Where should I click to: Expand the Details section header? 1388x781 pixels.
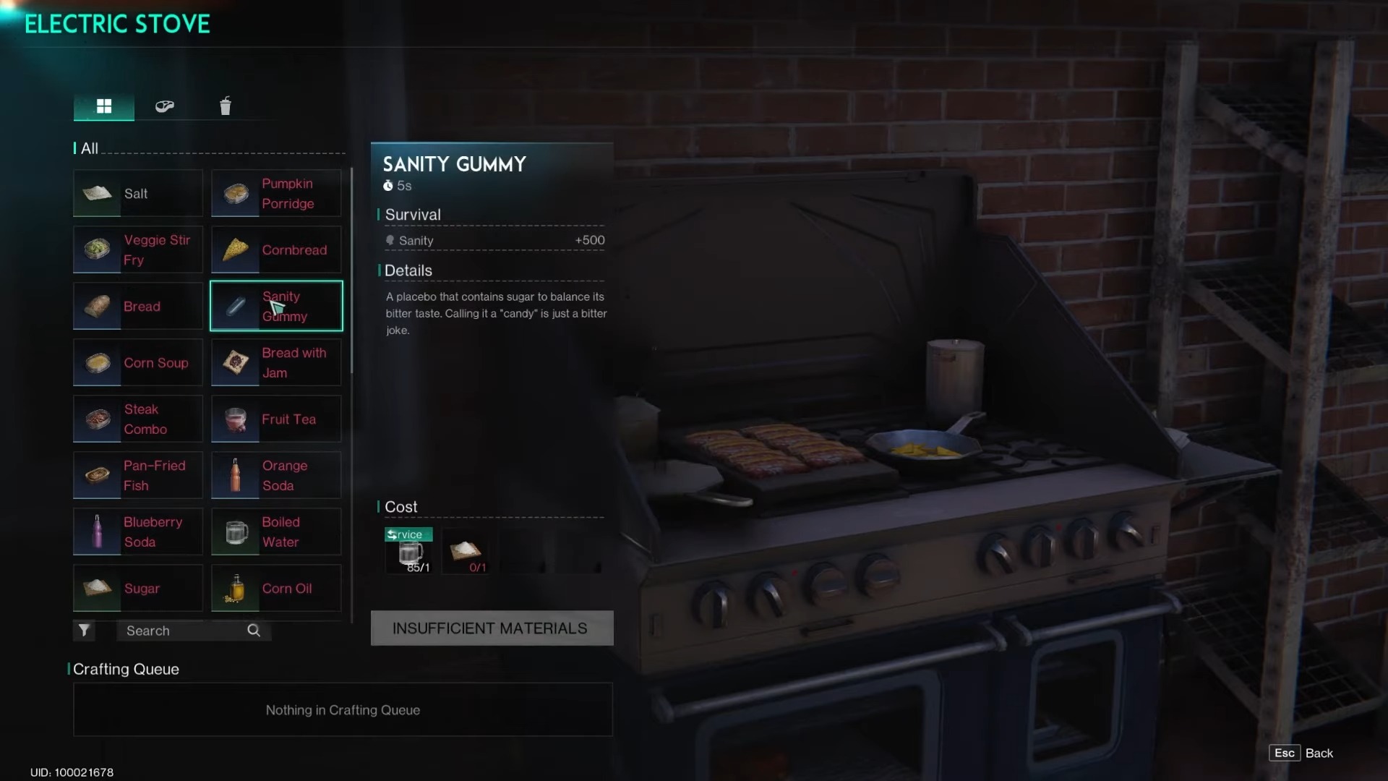click(x=409, y=270)
